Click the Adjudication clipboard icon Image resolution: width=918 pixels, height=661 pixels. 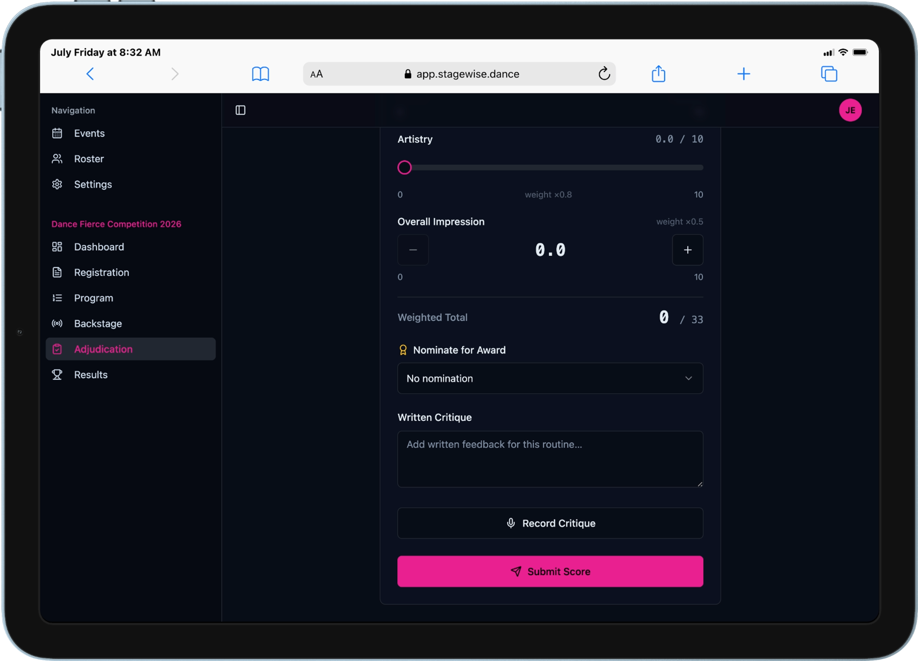57,349
